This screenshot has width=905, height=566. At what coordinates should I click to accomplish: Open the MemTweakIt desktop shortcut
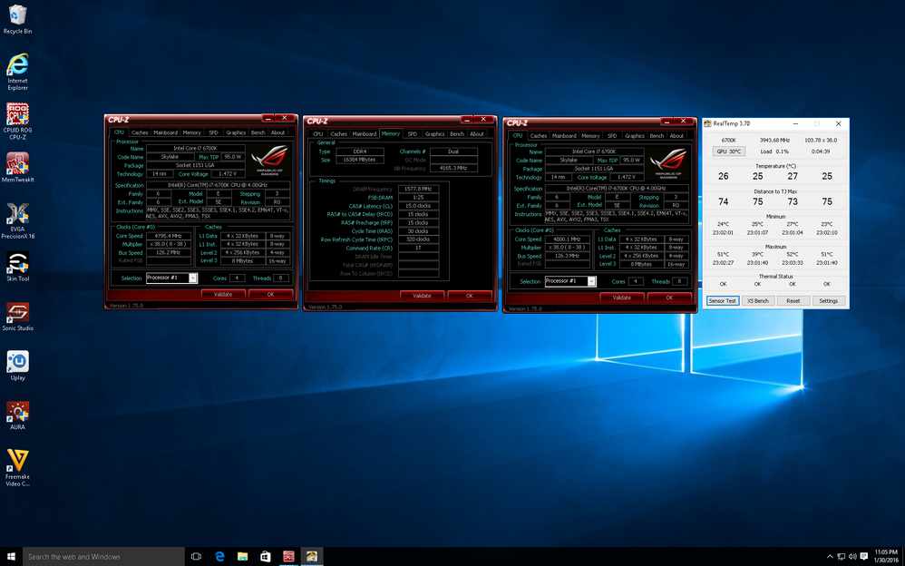pyautogui.click(x=17, y=168)
